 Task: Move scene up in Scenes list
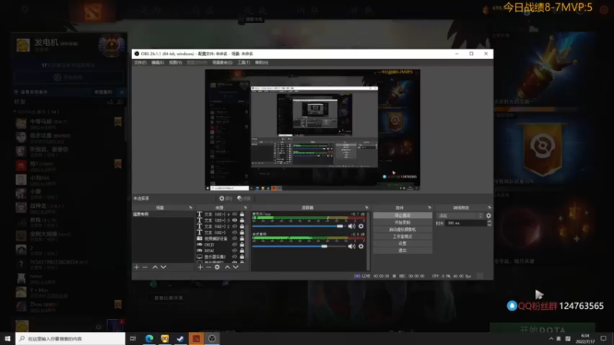[155, 267]
